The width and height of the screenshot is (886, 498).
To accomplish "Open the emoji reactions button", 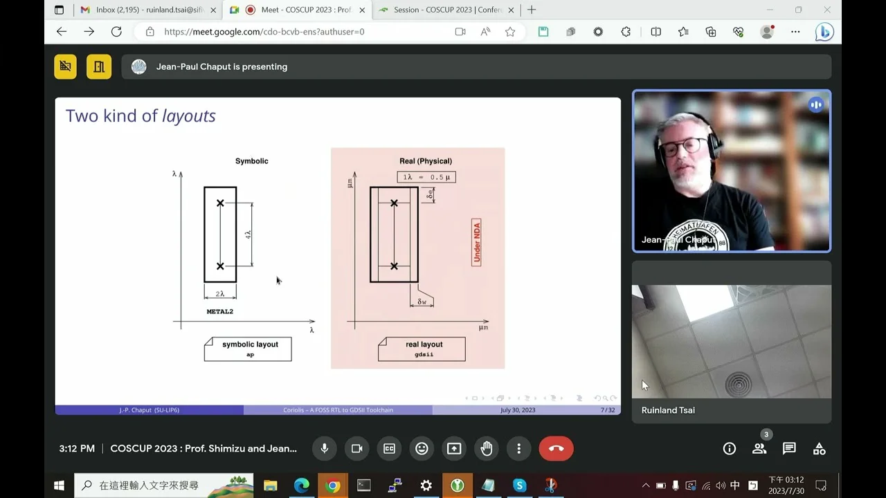I will pyautogui.click(x=422, y=448).
